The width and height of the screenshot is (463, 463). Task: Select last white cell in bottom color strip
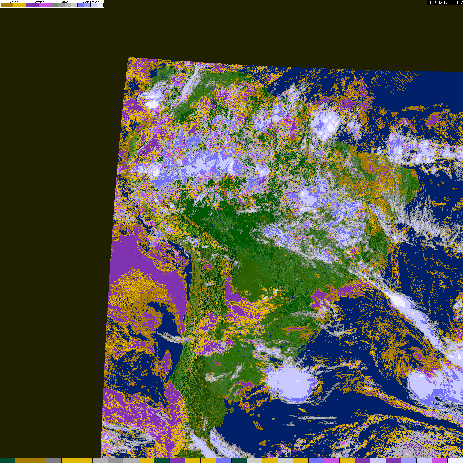455,460
